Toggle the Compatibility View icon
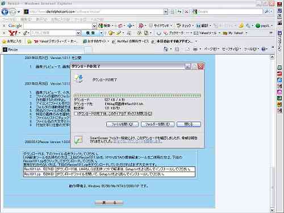This screenshot has height=213, width=284. pos(172,12)
